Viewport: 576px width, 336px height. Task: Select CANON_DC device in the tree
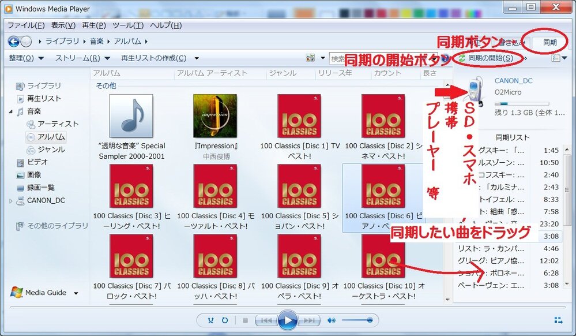pyautogui.click(x=46, y=200)
